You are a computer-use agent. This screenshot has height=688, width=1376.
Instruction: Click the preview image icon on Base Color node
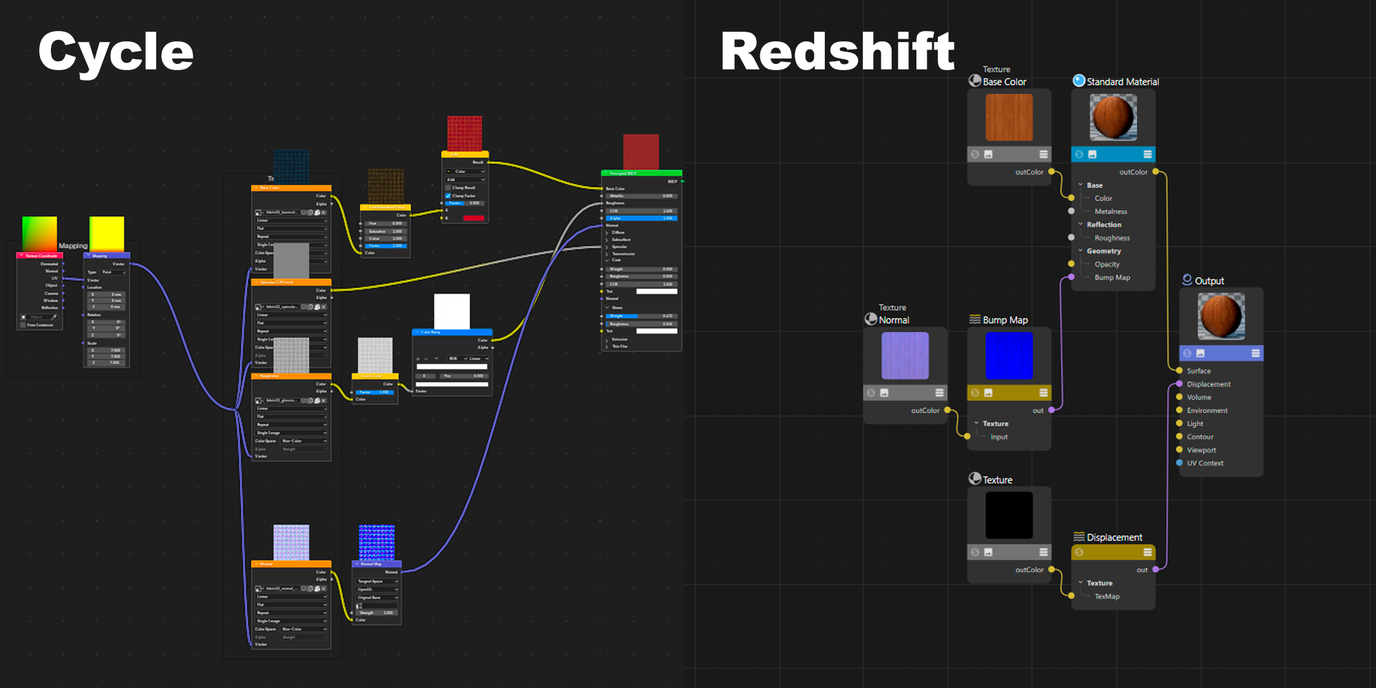click(x=988, y=154)
